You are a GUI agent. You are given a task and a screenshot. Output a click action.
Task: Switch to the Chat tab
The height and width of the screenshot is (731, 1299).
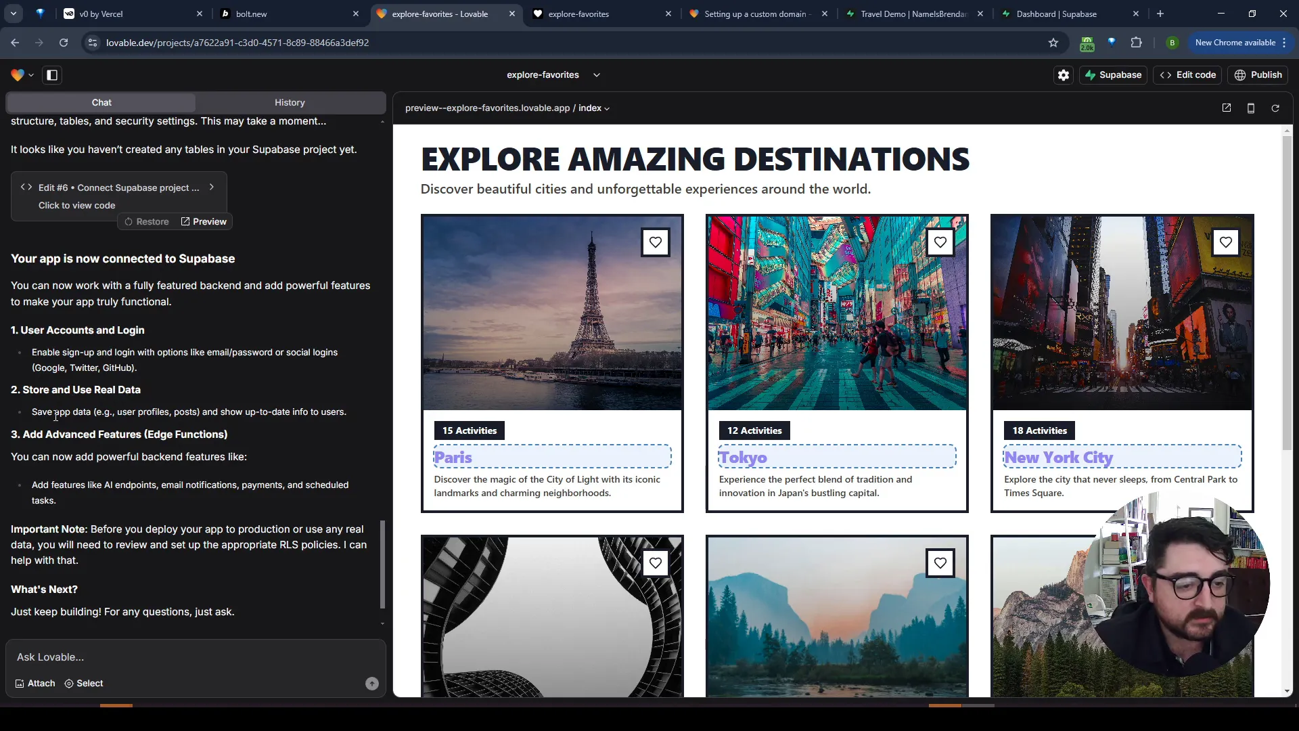point(101,102)
